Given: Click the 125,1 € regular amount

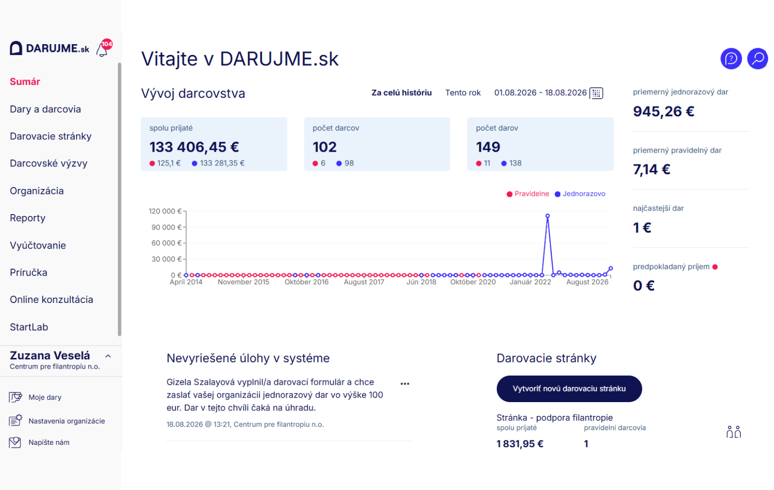Looking at the screenshot, I should [x=169, y=163].
